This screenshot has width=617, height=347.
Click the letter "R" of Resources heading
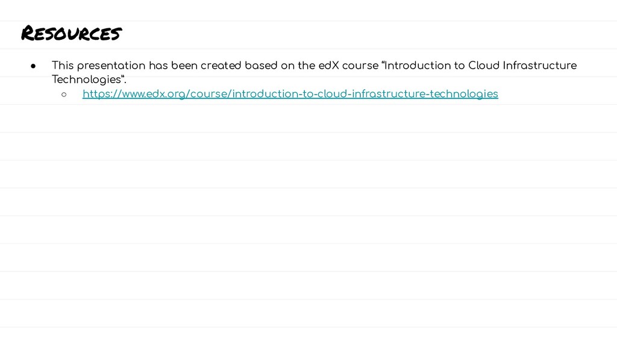pyautogui.click(x=29, y=33)
